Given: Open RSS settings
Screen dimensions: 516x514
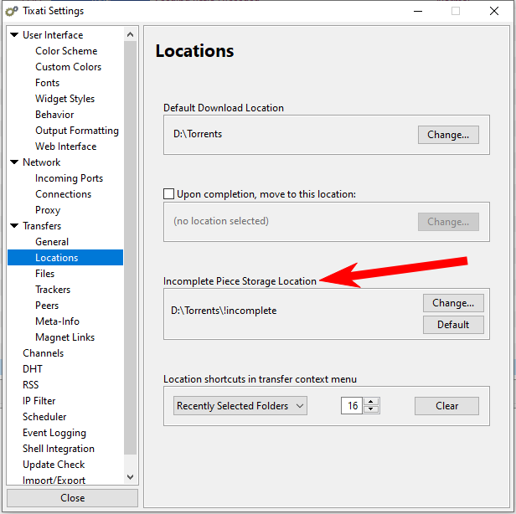Looking at the screenshot, I should (x=31, y=385).
